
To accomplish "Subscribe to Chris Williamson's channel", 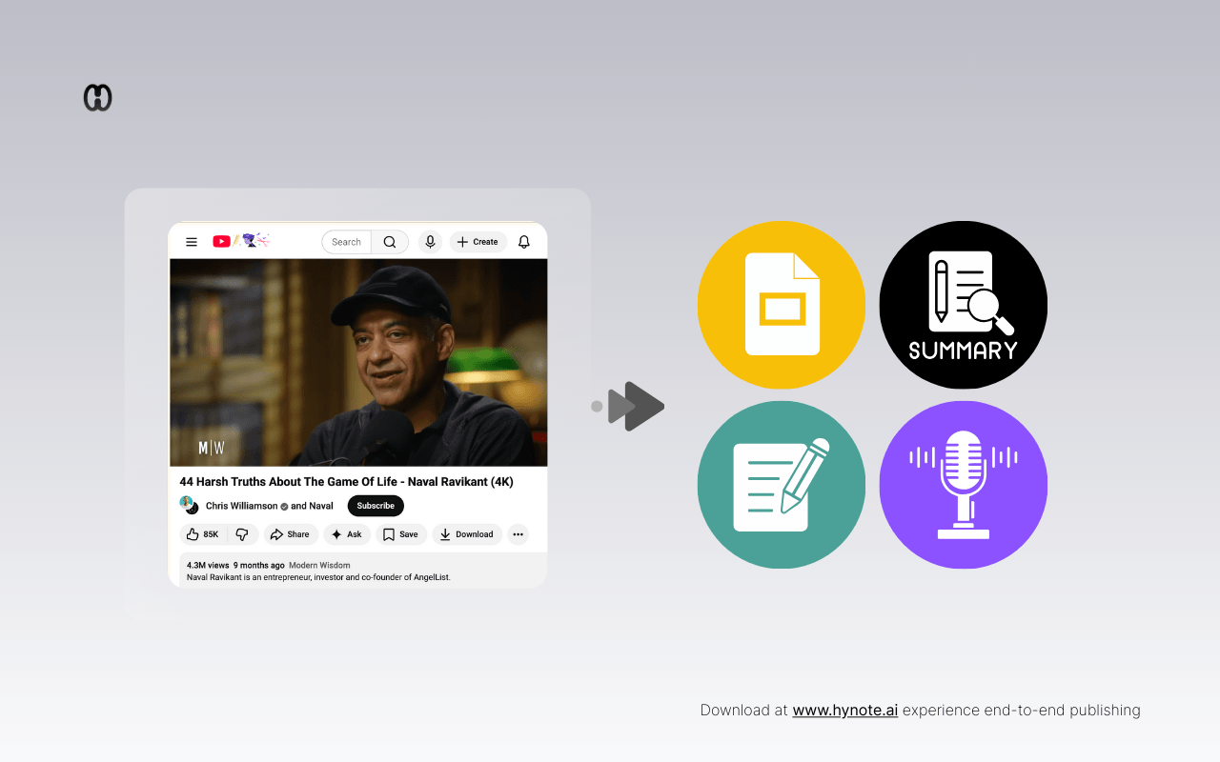I will click(375, 505).
